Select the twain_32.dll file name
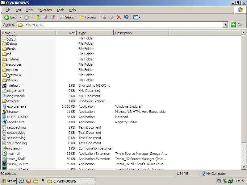 (x=16, y=159)
